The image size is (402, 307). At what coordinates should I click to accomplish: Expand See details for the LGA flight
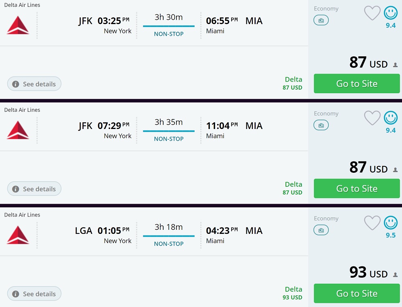coord(34,294)
